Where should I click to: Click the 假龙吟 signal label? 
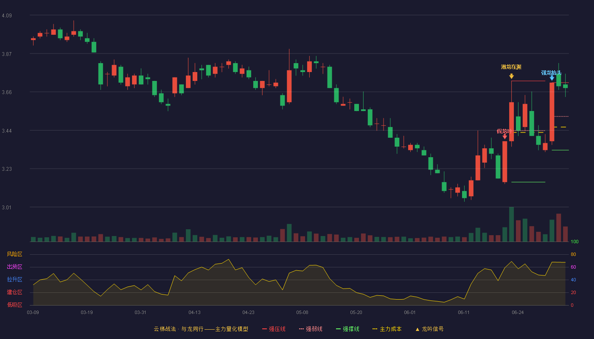coord(504,131)
